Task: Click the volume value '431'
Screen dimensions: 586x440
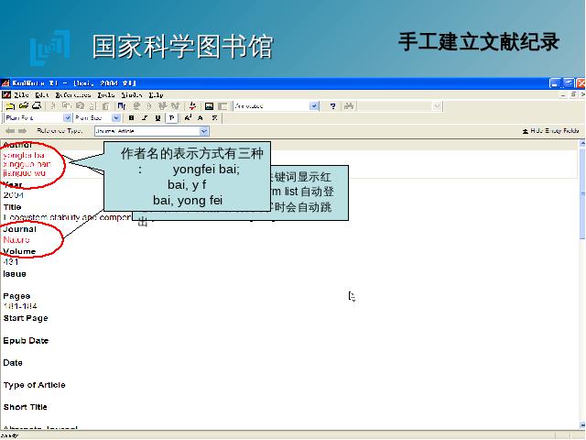Action: tap(11, 262)
